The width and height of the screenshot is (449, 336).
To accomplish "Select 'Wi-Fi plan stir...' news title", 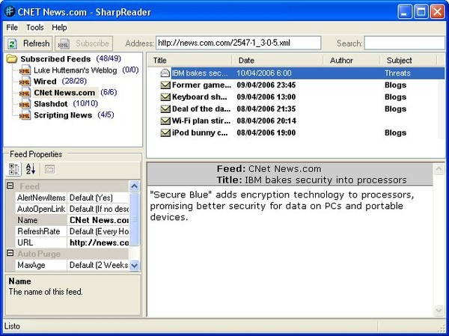I will tap(201, 121).
